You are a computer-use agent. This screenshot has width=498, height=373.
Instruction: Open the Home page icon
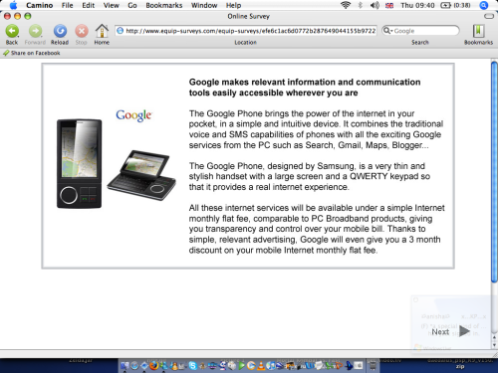click(x=102, y=31)
